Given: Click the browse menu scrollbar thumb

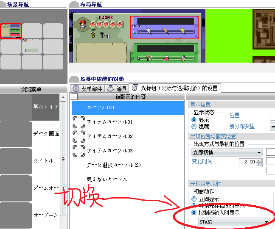Looking at the screenshot, I should pos(63,159).
